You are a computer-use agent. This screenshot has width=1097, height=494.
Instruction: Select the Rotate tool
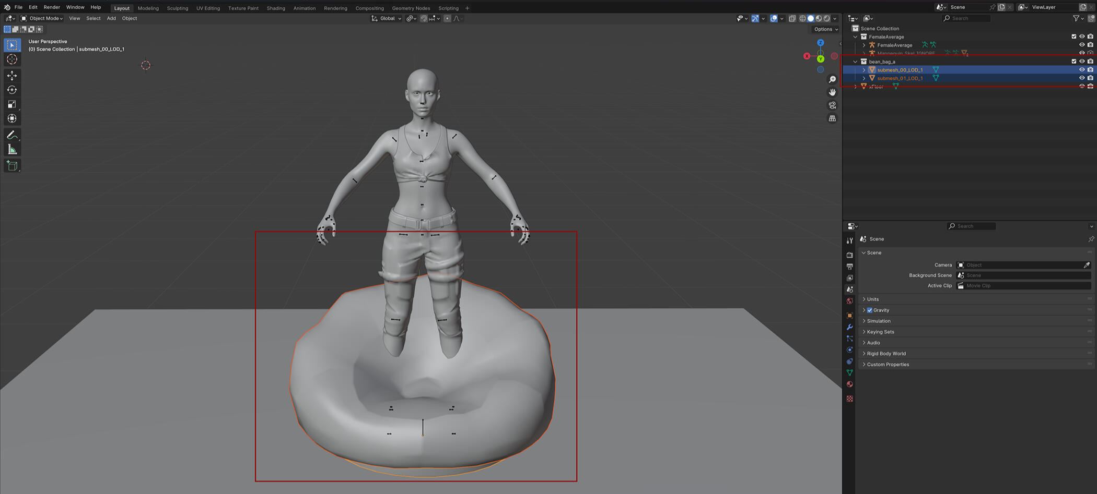click(12, 90)
